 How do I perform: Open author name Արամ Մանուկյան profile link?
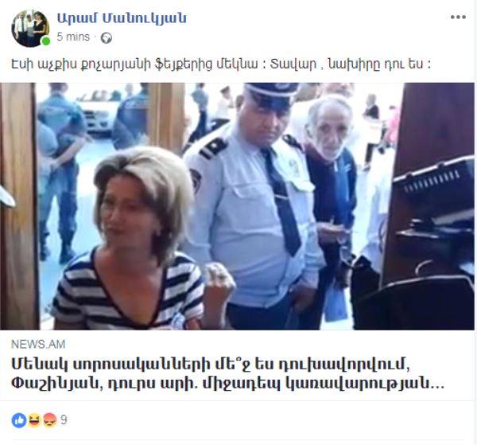122,18
